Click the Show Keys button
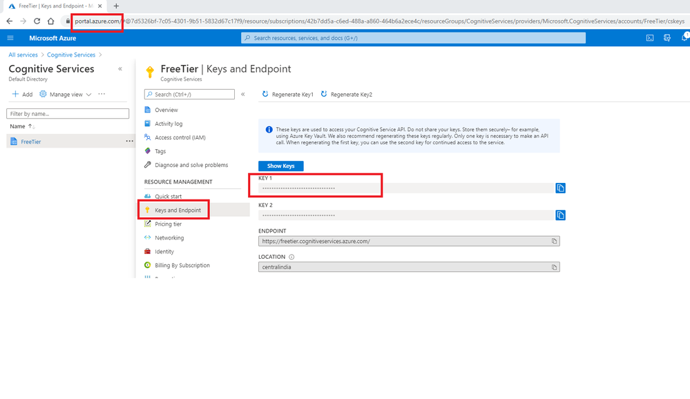690x399 pixels. click(280, 166)
